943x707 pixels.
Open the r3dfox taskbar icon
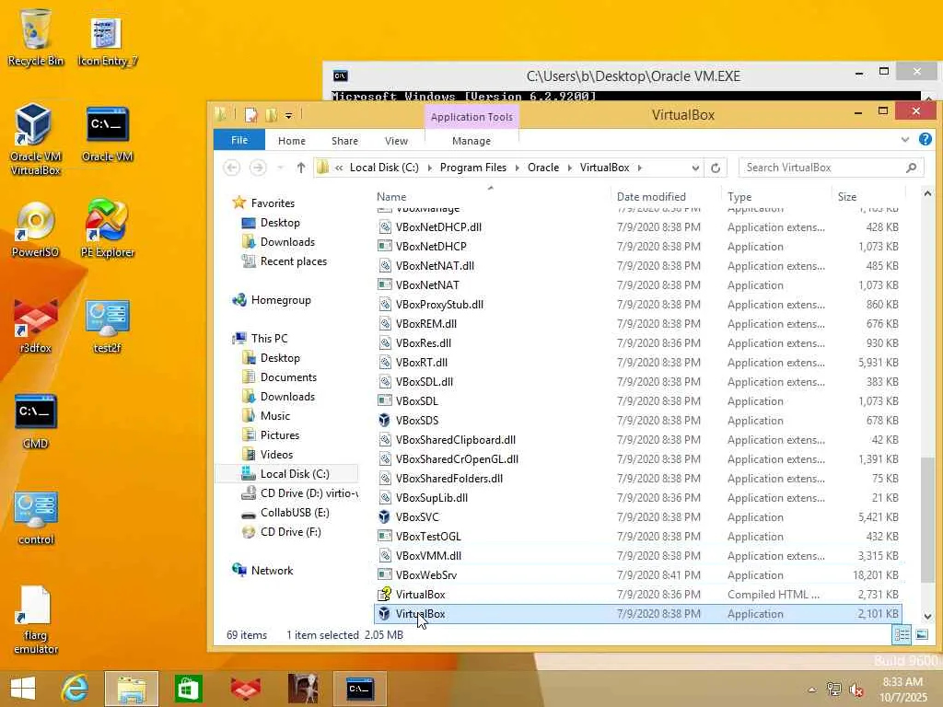tap(245, 689)
